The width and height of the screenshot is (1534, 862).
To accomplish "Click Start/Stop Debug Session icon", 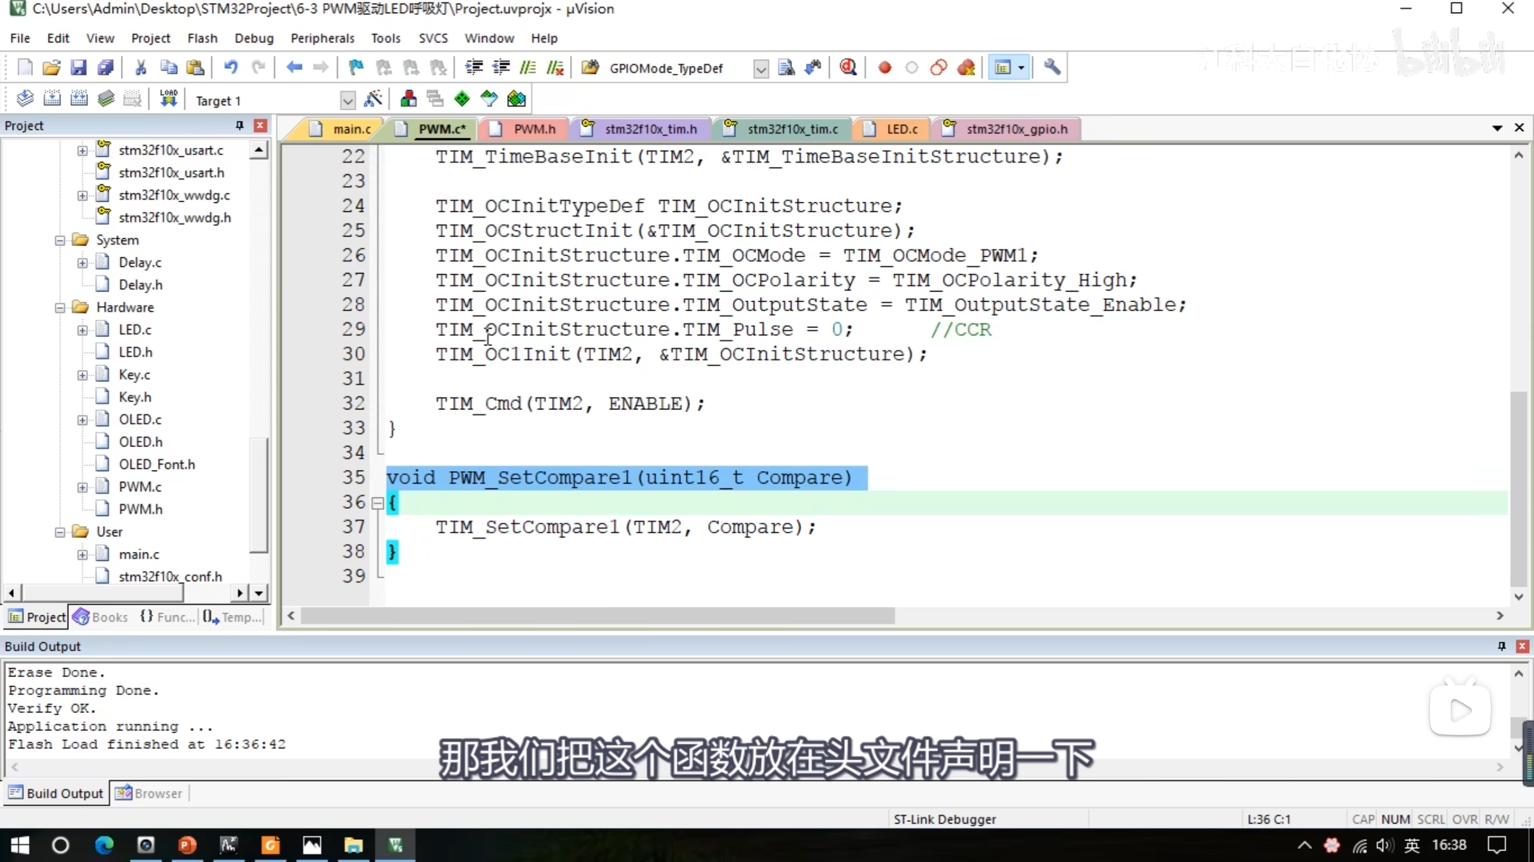I will [x=848, y=68].
